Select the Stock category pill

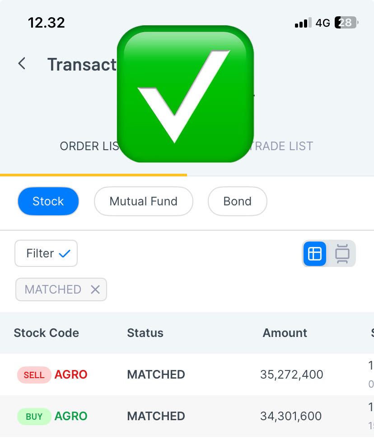(x=48, y=201)
